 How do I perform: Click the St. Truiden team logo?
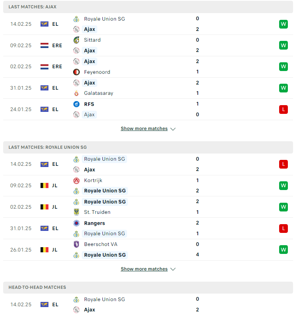[x=76, y=212]
